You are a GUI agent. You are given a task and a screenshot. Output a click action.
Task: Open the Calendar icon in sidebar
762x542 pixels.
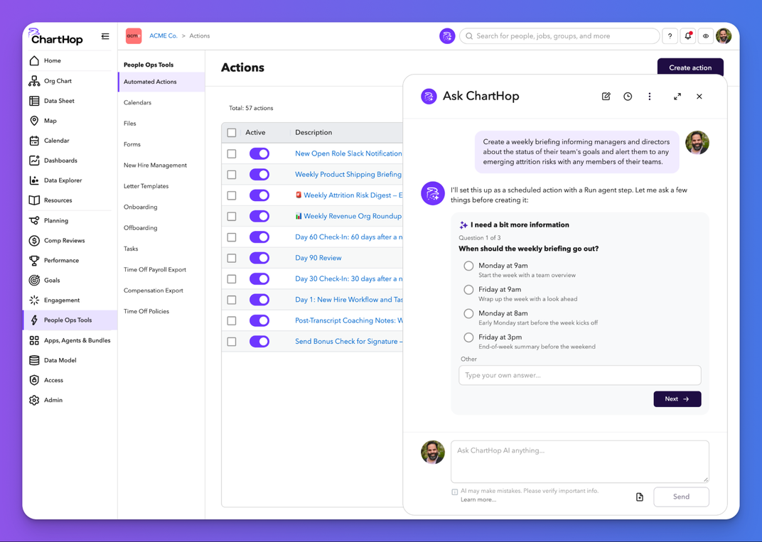[34, 141]
